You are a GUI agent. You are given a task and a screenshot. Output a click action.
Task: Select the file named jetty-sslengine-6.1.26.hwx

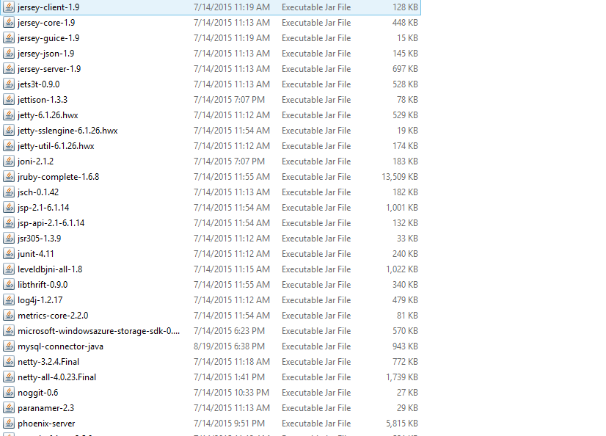click(67, 131)
